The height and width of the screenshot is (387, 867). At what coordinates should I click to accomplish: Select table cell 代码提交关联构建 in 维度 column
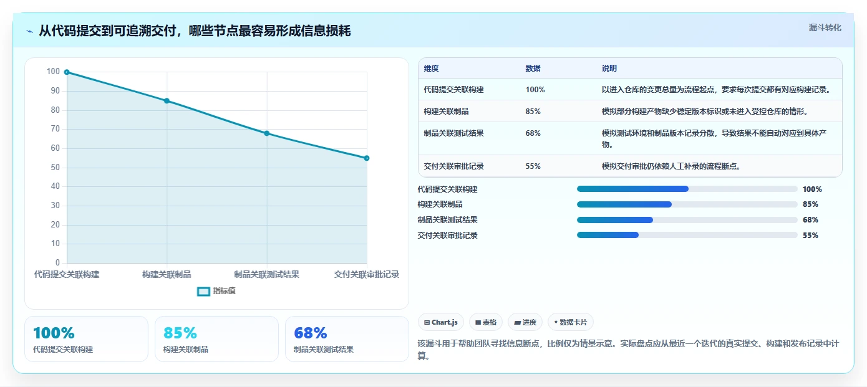453,90
